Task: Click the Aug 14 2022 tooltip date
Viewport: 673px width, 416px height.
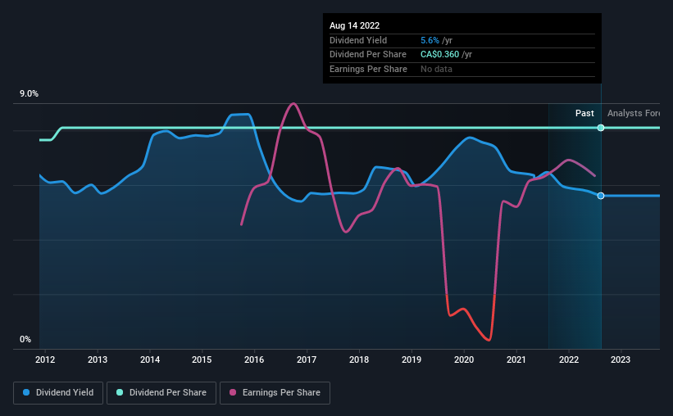Action: [x=354, y=25]
